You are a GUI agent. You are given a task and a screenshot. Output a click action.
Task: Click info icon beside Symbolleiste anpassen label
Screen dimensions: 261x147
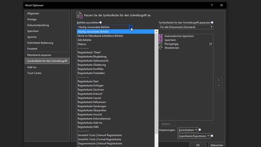[212, 22]
